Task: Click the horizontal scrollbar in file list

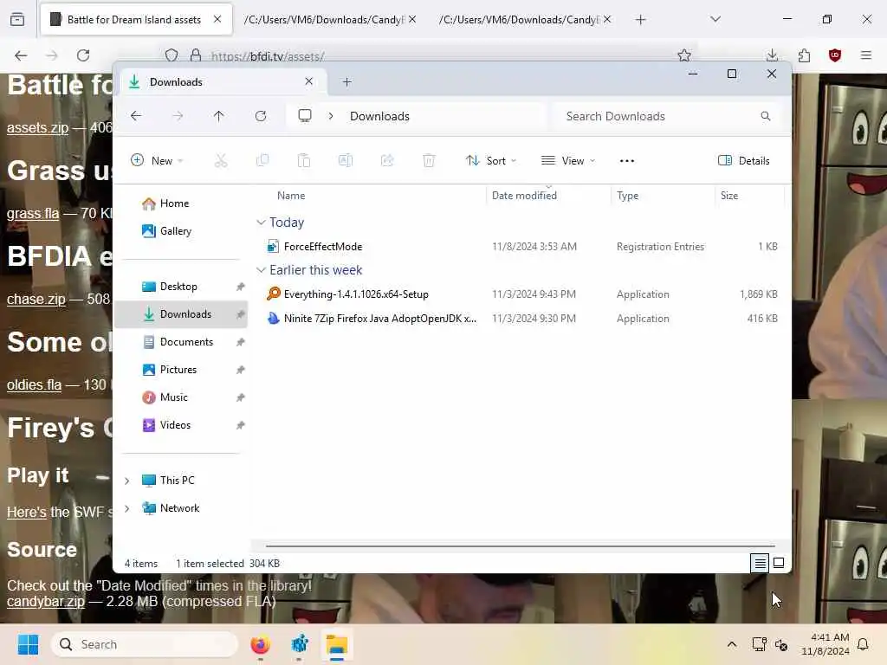Action: pyautogui.click(x=520, y=546)
